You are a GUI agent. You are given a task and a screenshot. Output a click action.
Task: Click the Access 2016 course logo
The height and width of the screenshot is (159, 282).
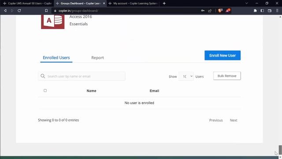[x=53, y=22]
